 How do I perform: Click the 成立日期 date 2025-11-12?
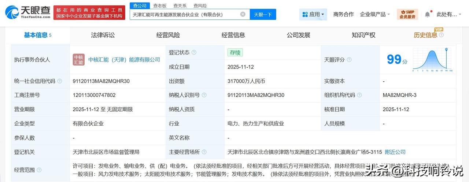click(241, 67)
